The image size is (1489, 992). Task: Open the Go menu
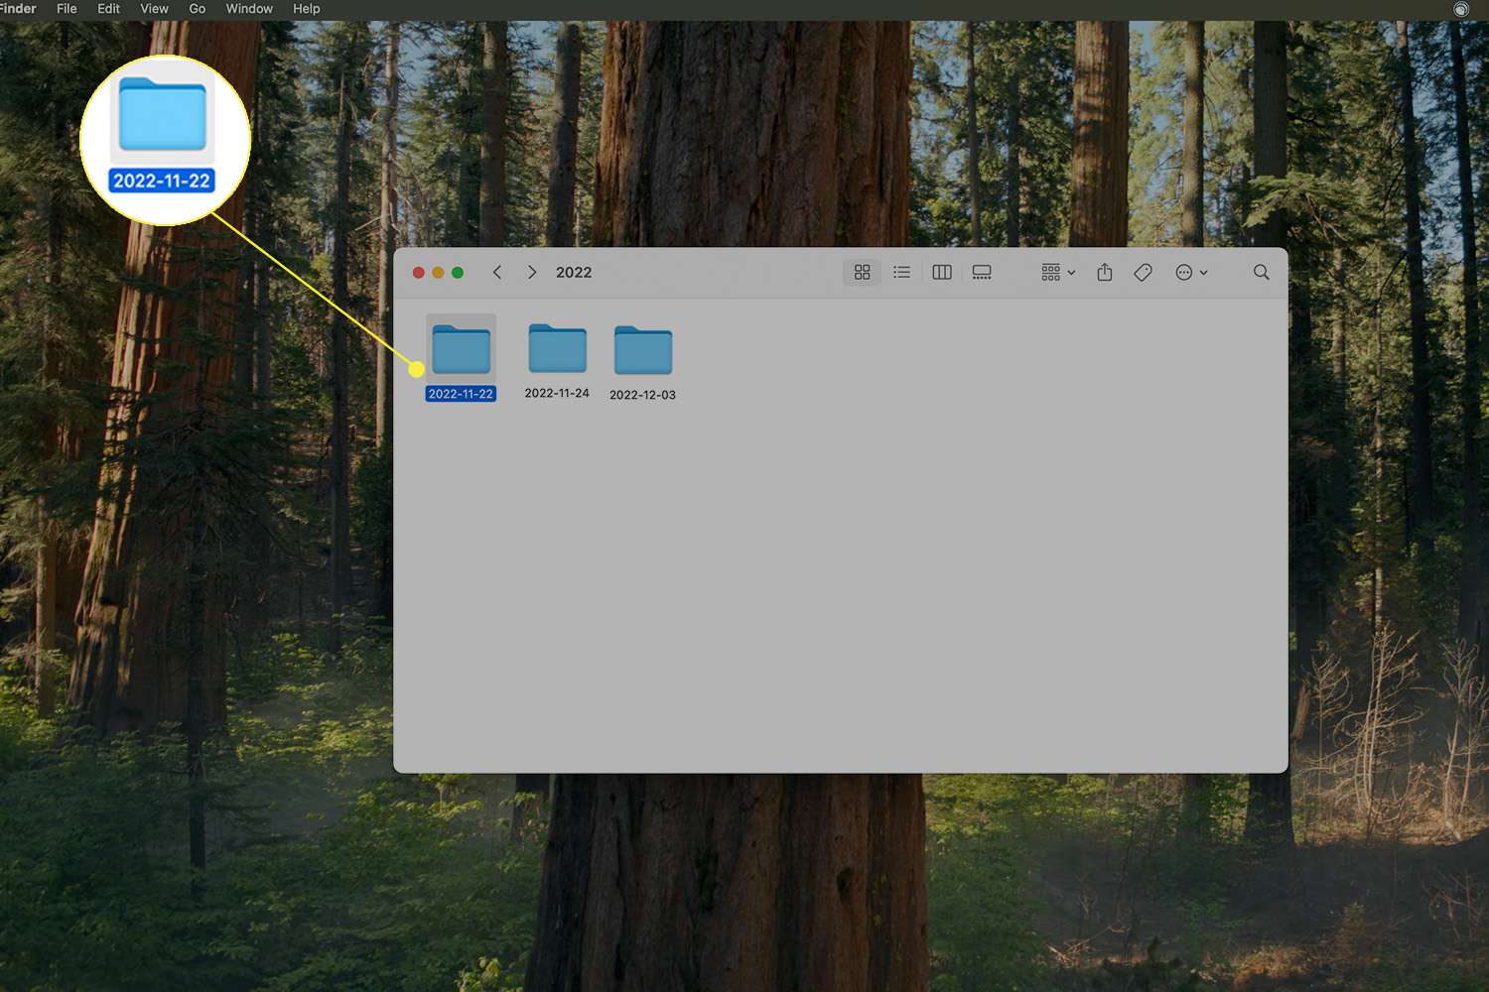198,9
